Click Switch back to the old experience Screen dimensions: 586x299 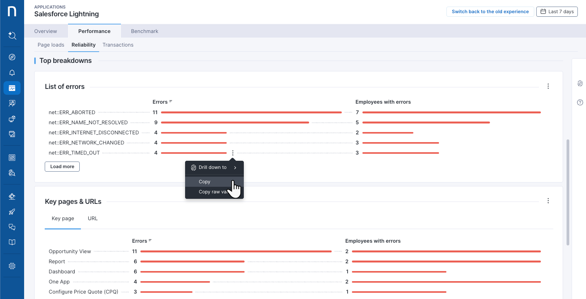click(490, 12)
